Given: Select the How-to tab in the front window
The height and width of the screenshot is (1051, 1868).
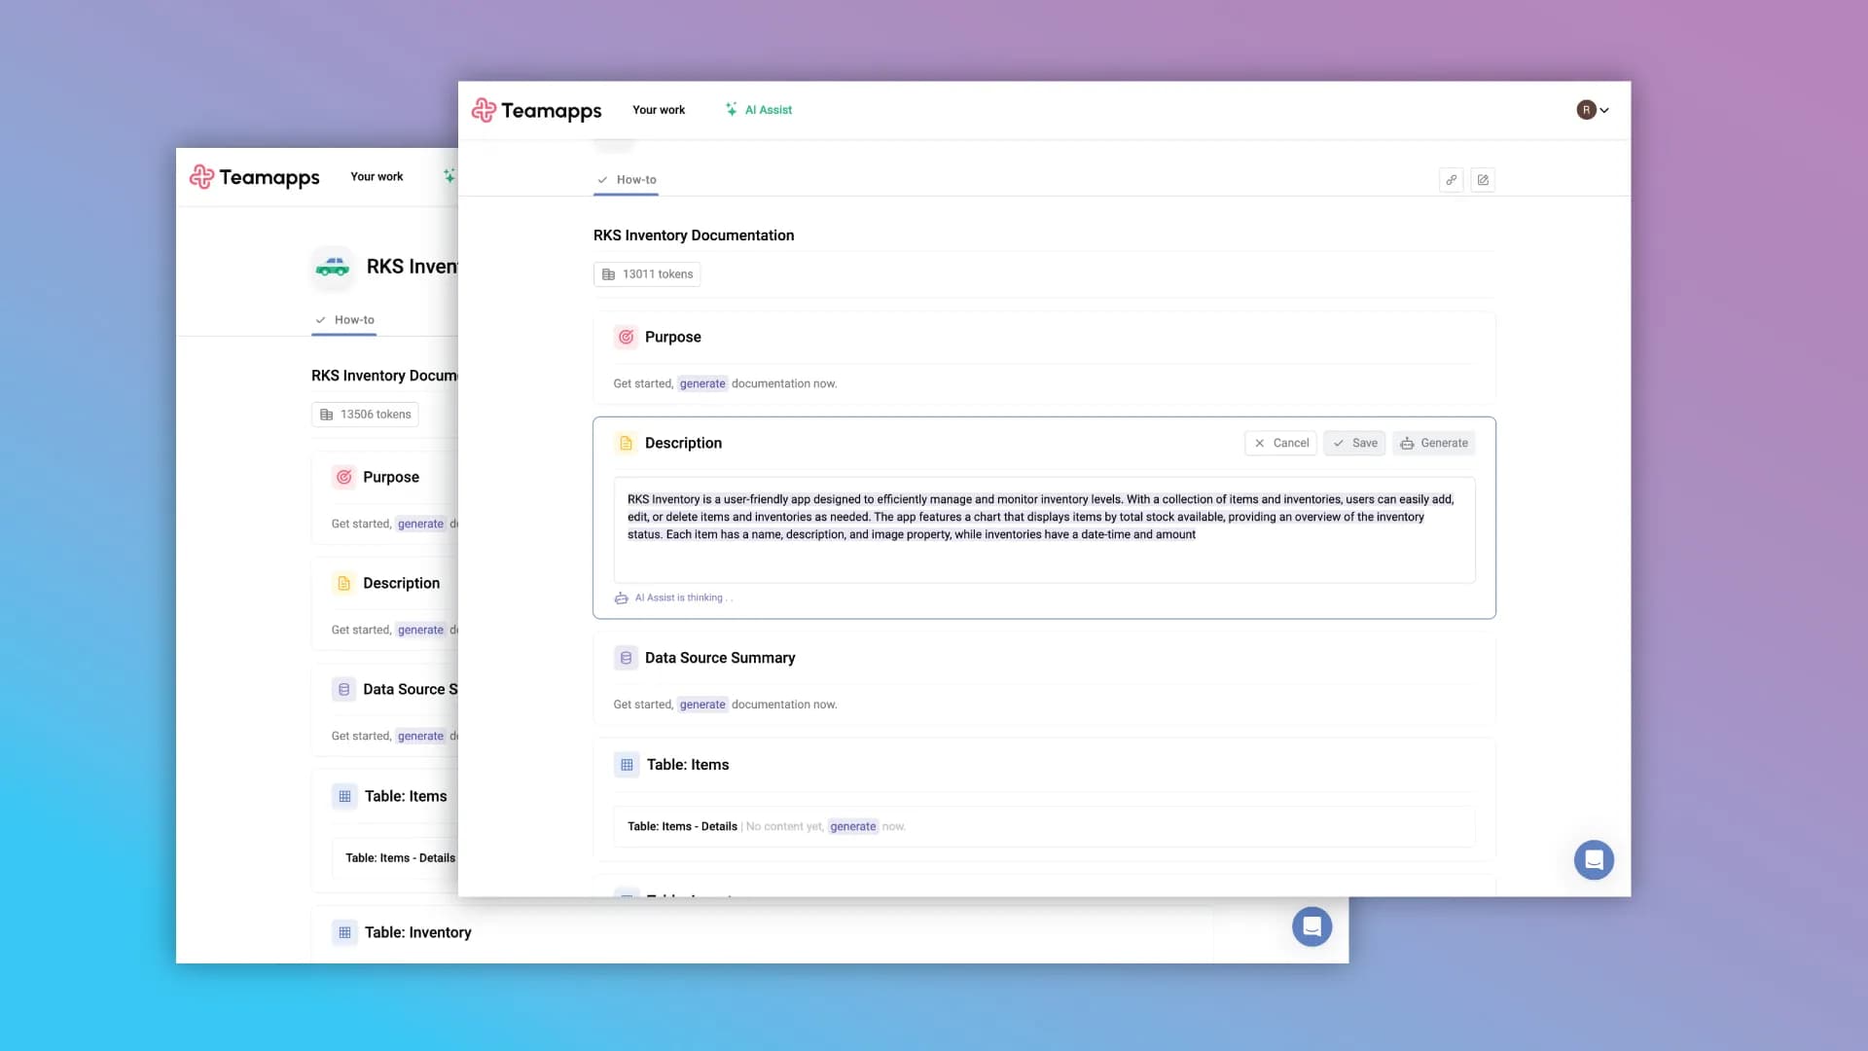Looking at the screenshot, I should [627, 180].
